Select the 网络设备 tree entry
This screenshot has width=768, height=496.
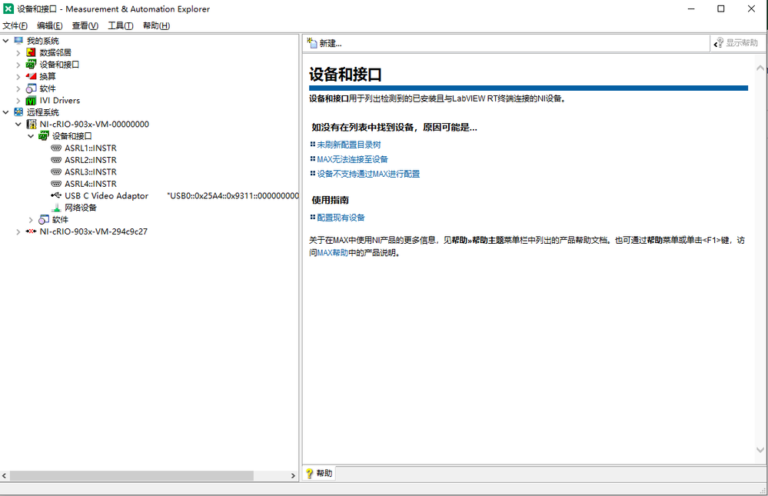click(81, 208)
